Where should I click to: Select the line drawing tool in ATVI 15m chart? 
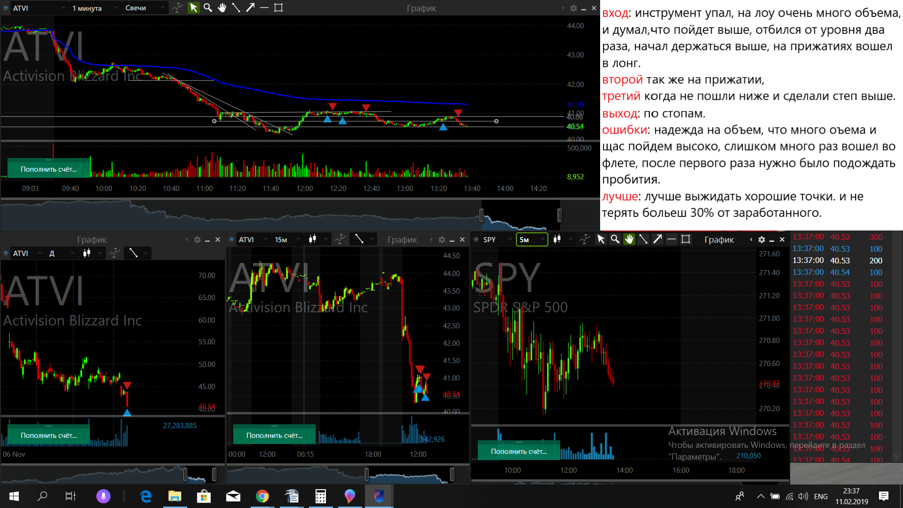coord(359,239)
